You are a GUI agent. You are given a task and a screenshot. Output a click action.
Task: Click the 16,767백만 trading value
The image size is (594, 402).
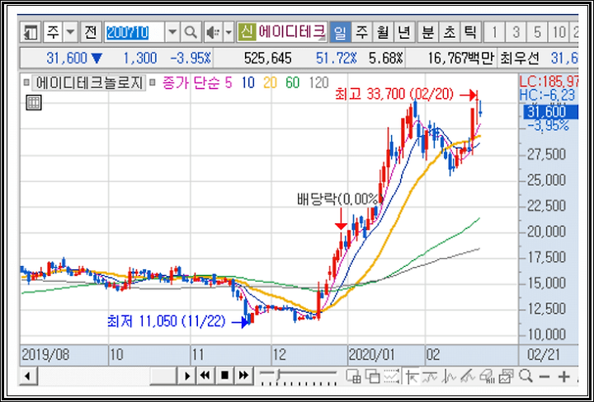point(461,58)
